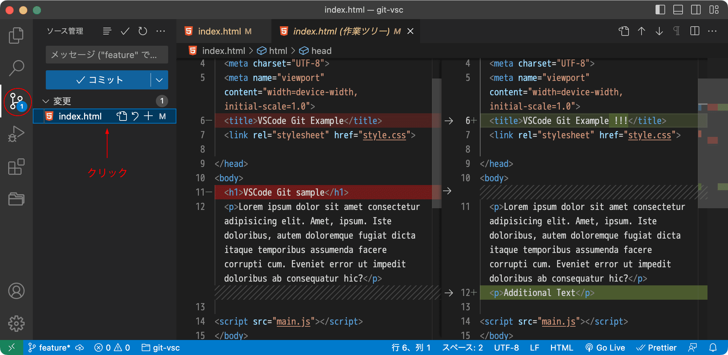Discard changes for index.html
The height and width of the screenshot is (355, 728).
(135, 116)
